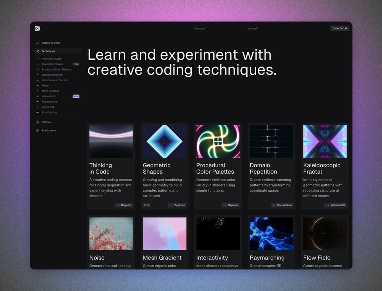382x291 pixels.
Task: Click the Getting Started flag icon
Action: 37,43
